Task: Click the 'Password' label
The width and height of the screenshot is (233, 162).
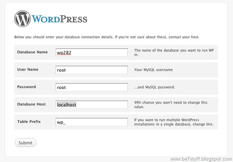Action: [27, 87]
